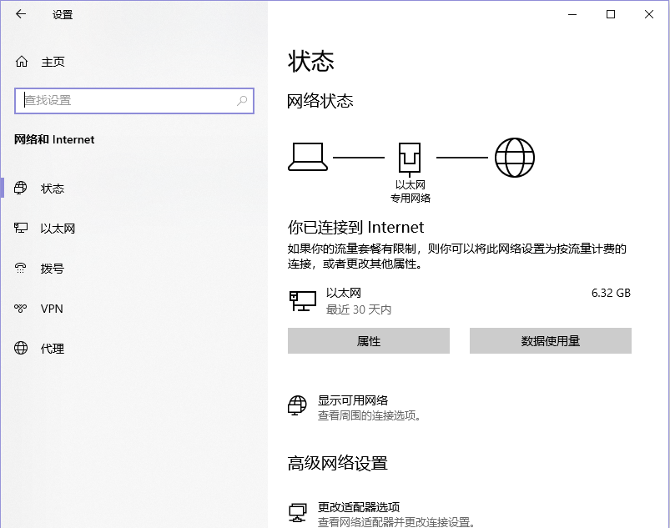
Task: Click 查看网络适配器并更改连接设置 description
Action: (x=396, y=522)
